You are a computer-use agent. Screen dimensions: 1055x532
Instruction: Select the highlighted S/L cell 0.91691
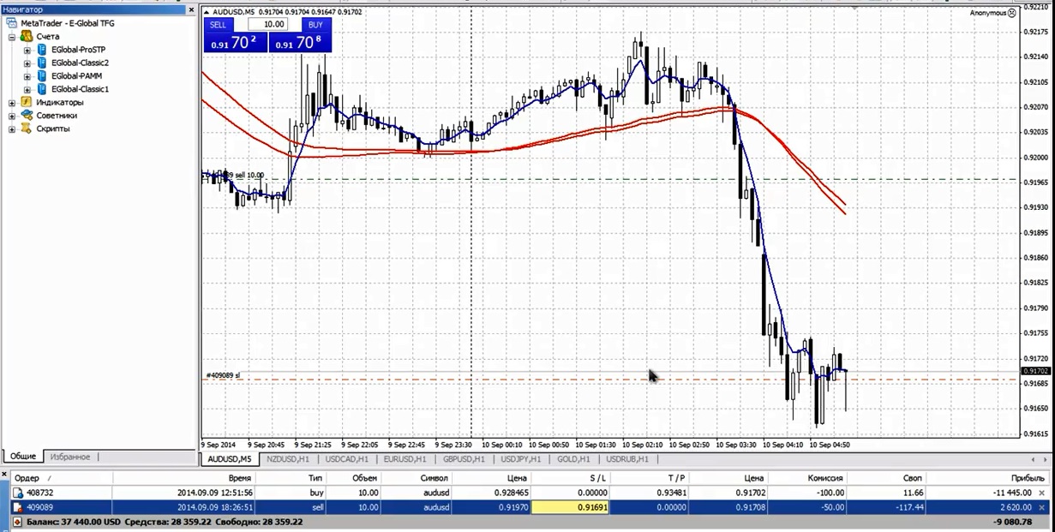point(570,507)
